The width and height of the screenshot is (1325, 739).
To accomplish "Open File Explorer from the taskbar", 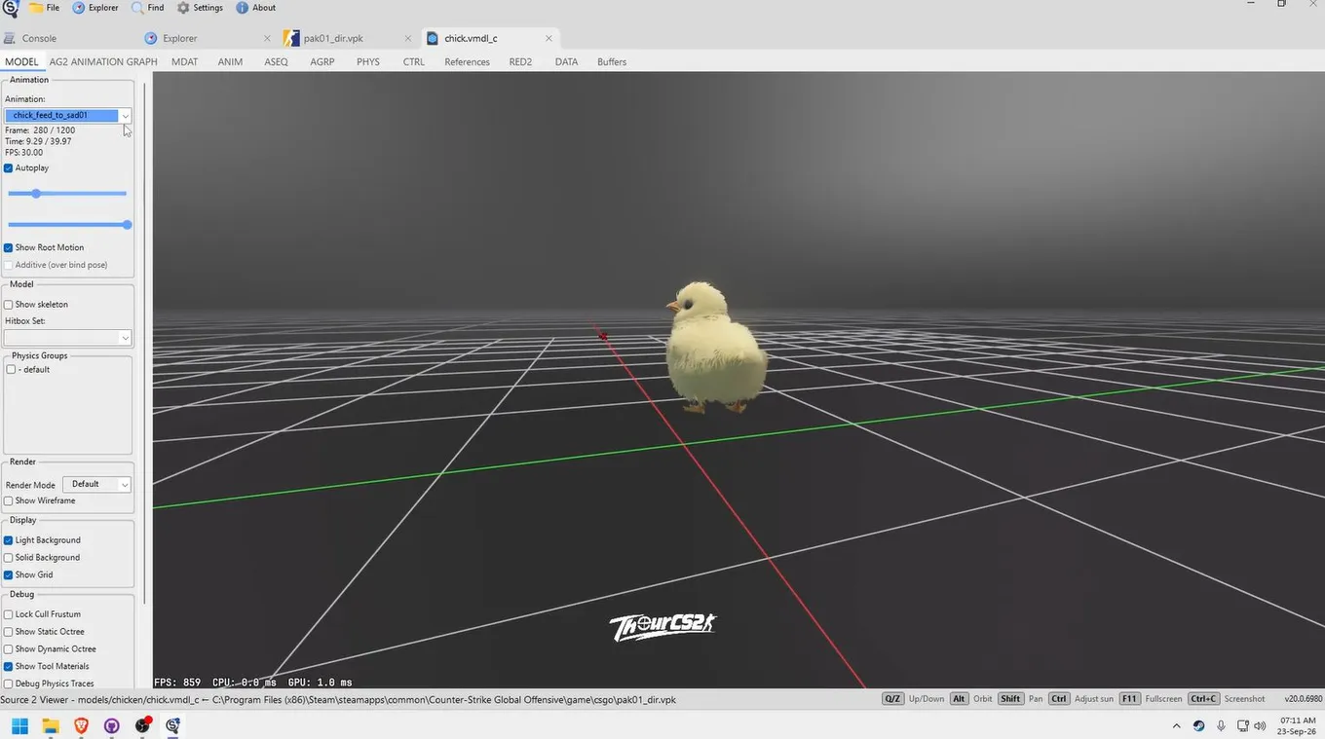I will [51, 725].
